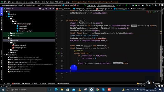Open the Problems tool window
164x92 pixels.
[x=16, y=84]
